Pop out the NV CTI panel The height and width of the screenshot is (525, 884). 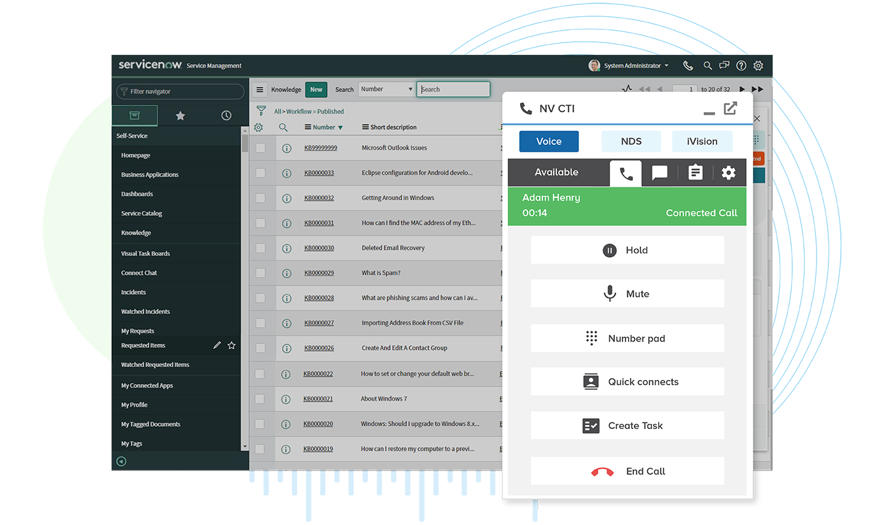(730, 109)
